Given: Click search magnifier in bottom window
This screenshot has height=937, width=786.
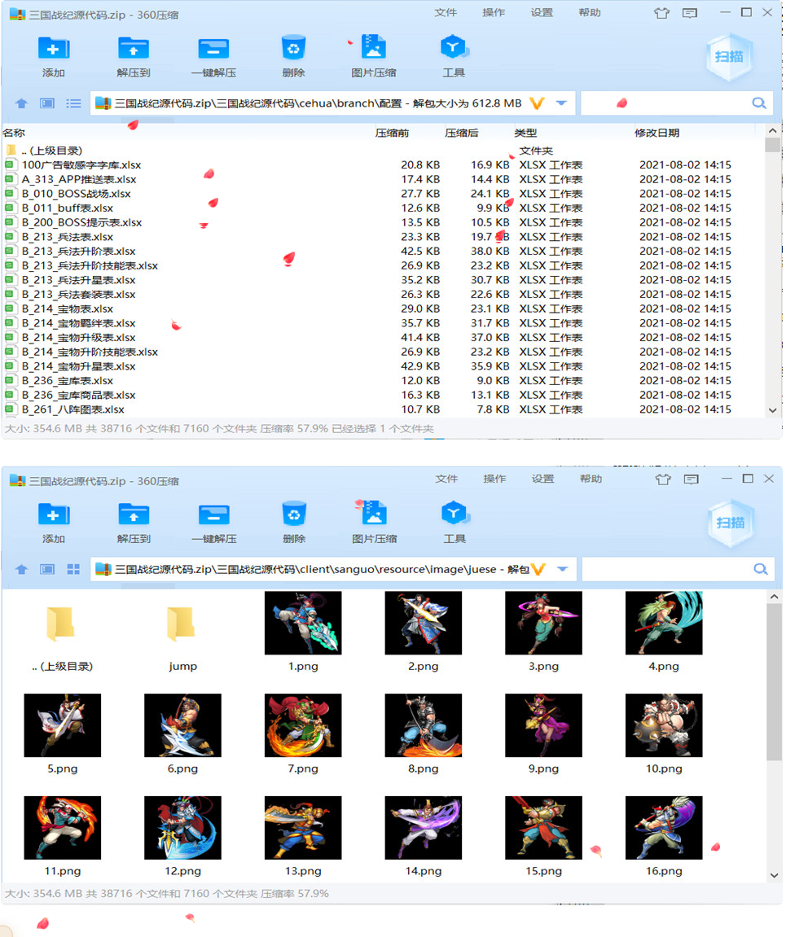Looking at the screenshot, I should tap(760, 570).
